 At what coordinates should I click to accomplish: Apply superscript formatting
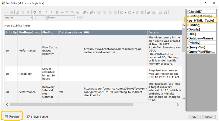tap(67, 12)
